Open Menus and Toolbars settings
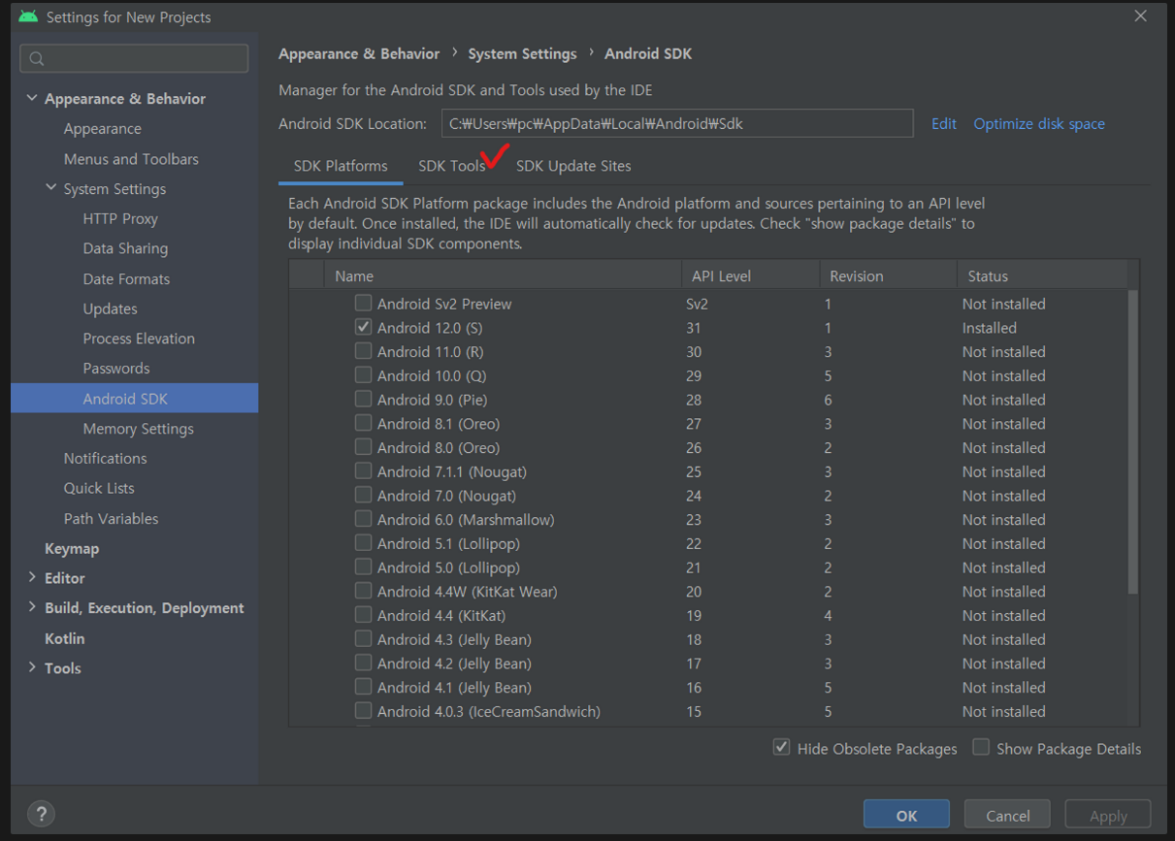Viewport: 1175px width, 841px height. (131, 158)
